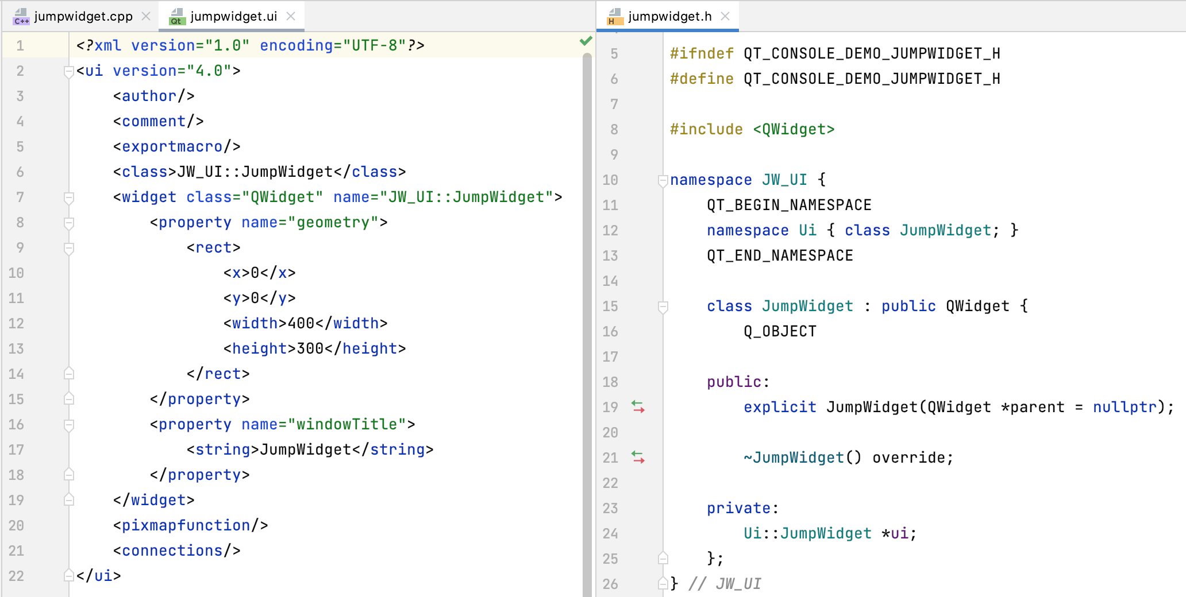Click the header file icon on jumpwidget.h tab
The height and width of the screenshot is (597, 1186).
coord(614,17)
